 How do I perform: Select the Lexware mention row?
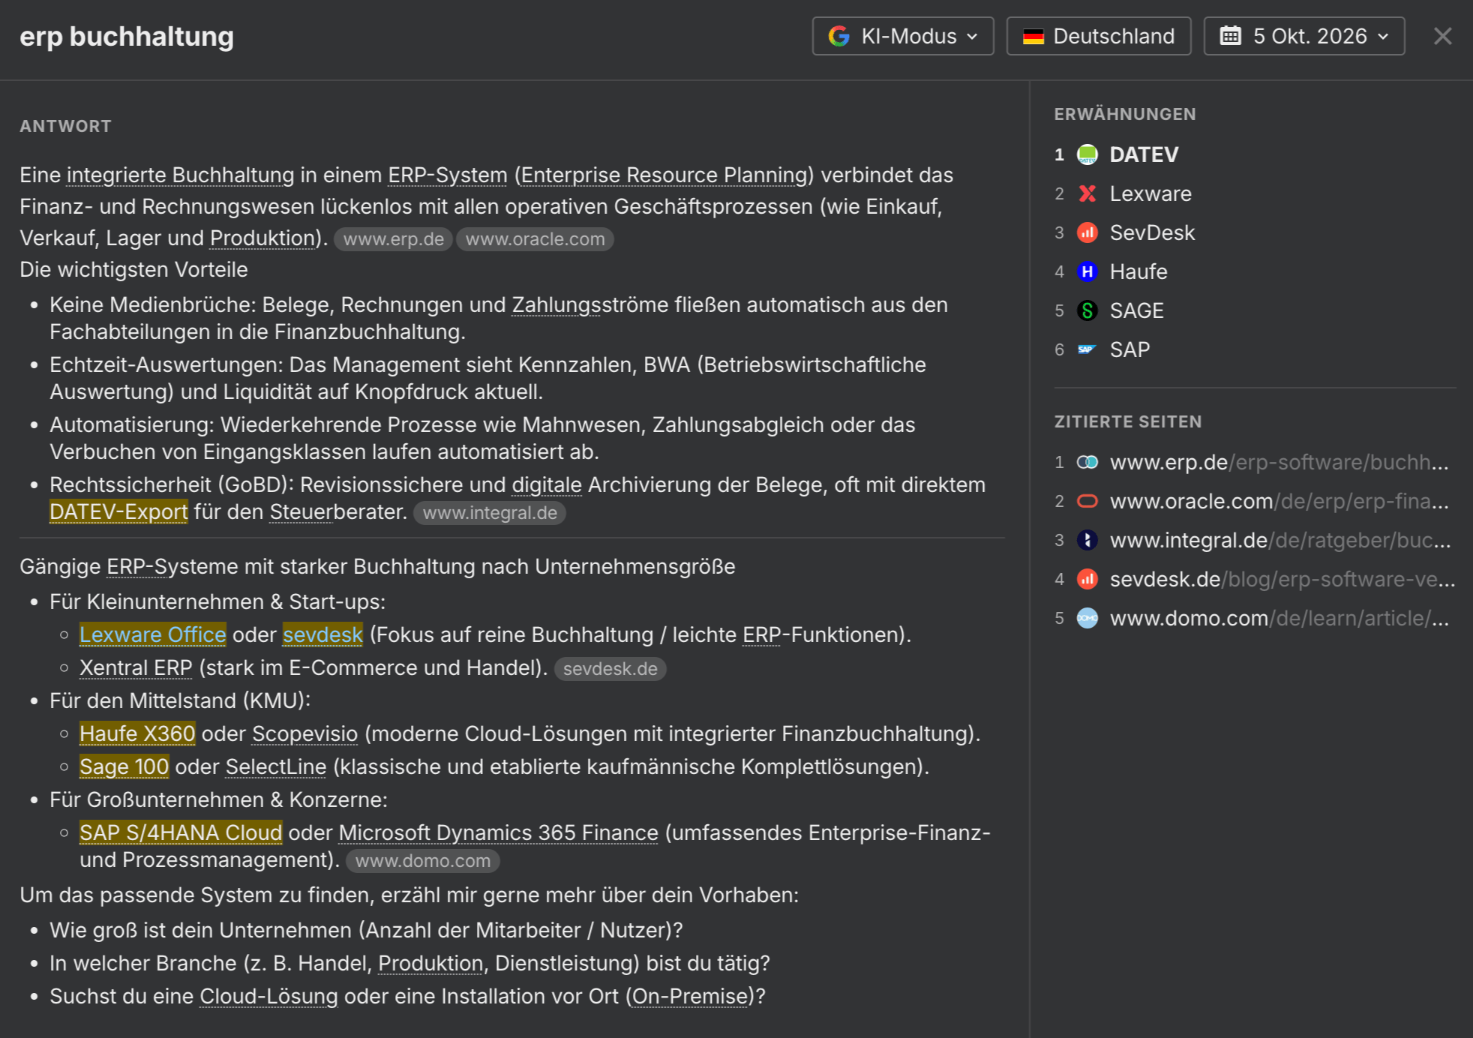pos(1255,193)
